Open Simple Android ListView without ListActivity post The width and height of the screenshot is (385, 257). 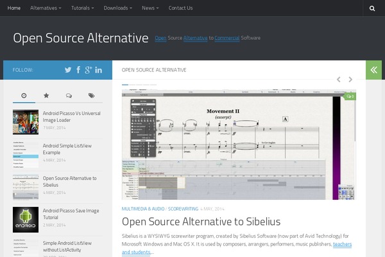point(67,247)
